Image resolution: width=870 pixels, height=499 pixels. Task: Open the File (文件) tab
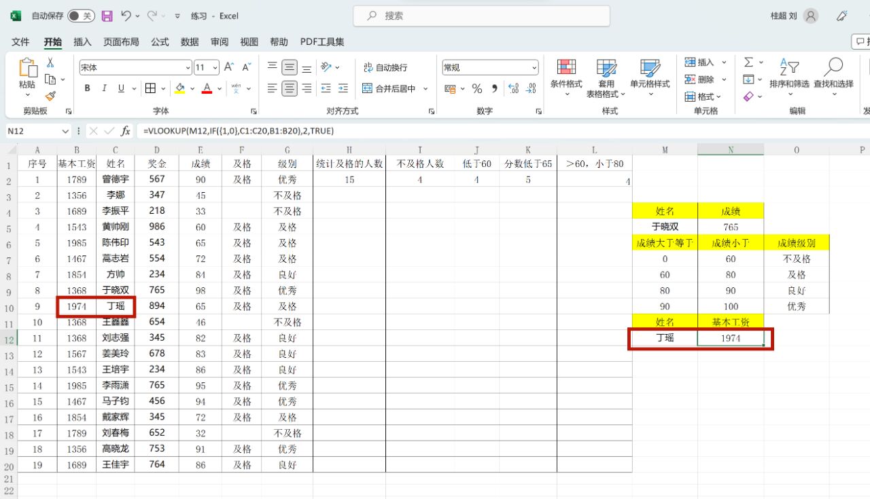[x=21, y=42]
